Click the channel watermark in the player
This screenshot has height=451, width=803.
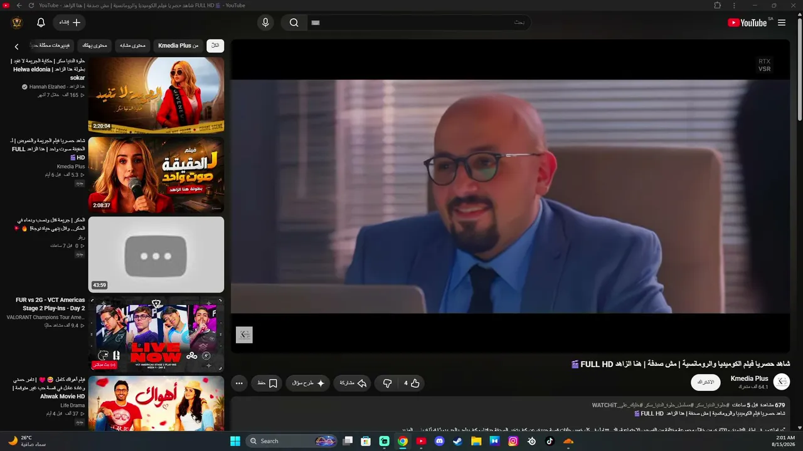tap(244, 334)
